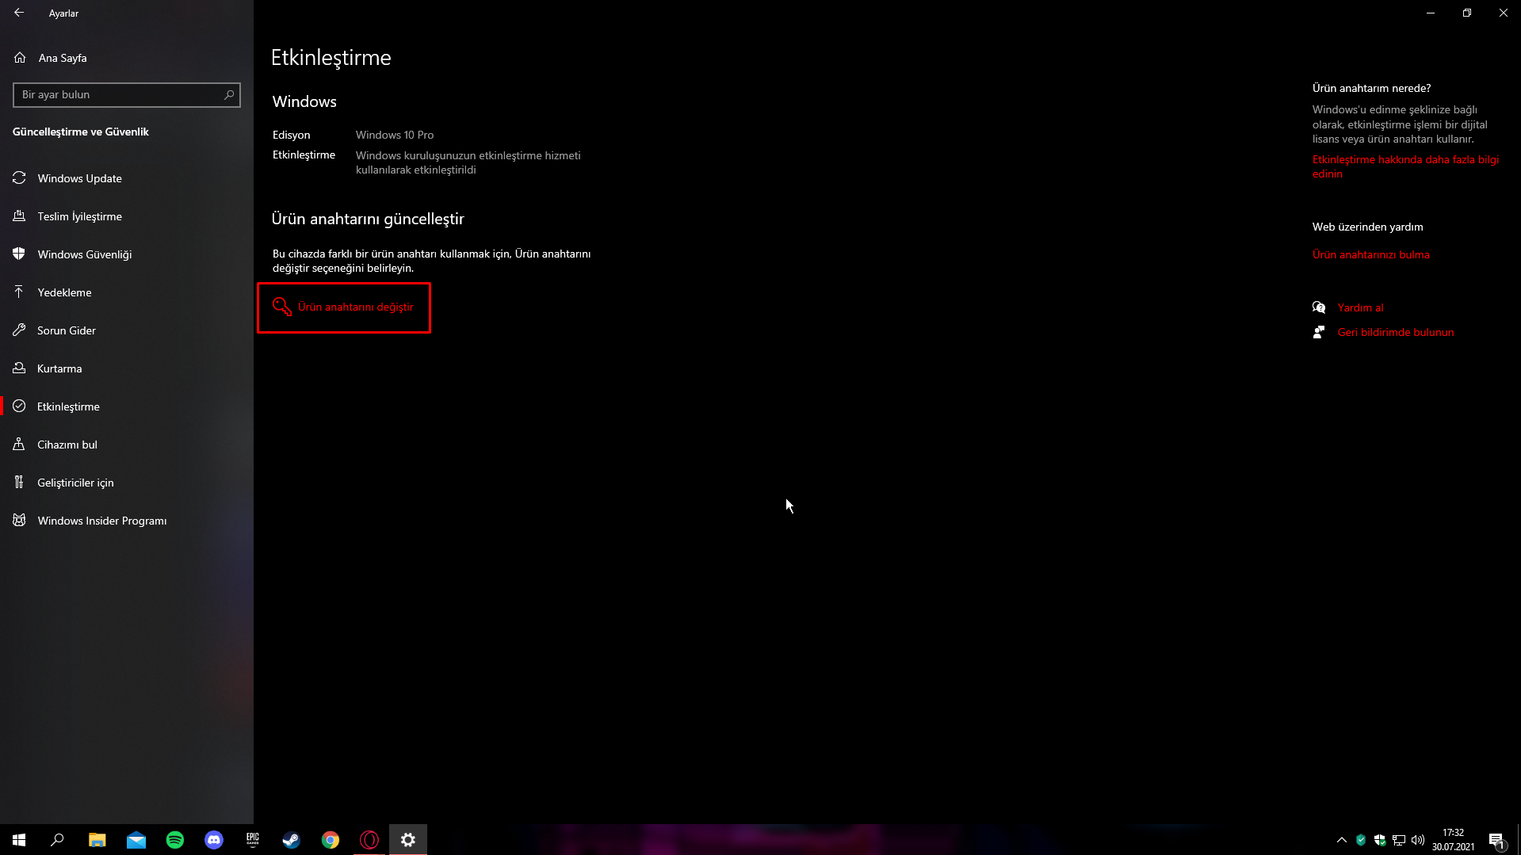Screen dimensions: 1521x855
Task: Open the network icon in the system tray
Action: click(x=1399, y=840)
